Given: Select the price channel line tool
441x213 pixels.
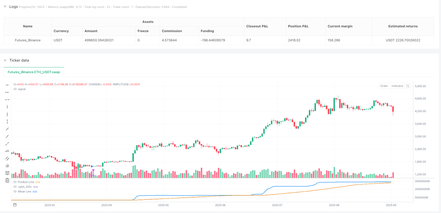Looking at the screenshot, I should pos(7,158).
